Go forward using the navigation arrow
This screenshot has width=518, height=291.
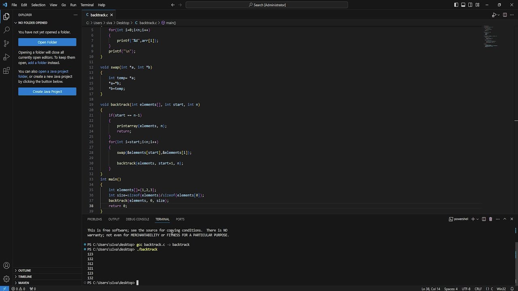coord(180,5)
